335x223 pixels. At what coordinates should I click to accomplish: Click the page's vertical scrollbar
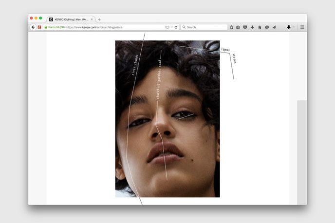pos(302,151)
